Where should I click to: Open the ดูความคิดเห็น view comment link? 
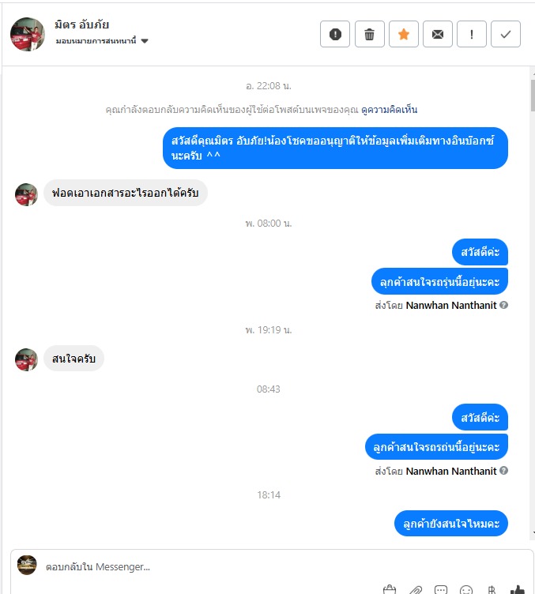click(x=389, y=110)
